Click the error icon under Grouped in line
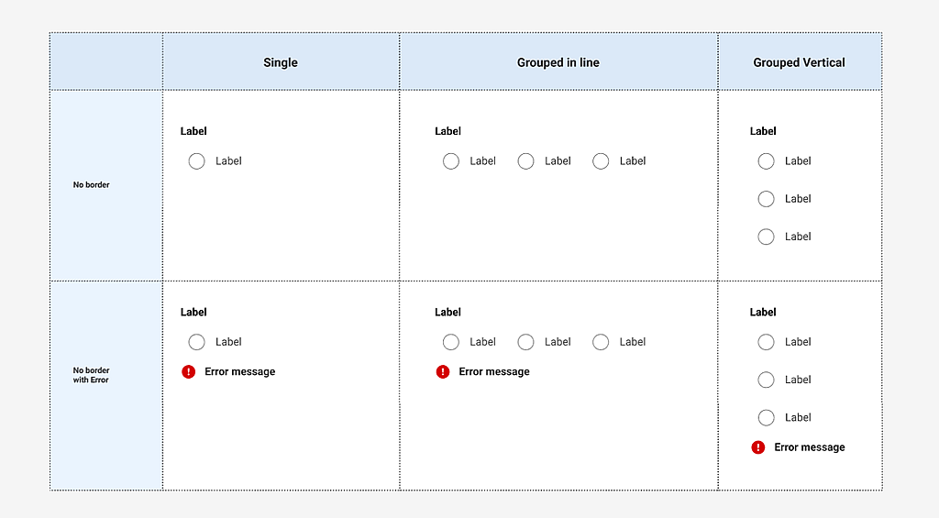Image resolution: width=939 pixels, height=518 pixels. click(x=443, y=371)
